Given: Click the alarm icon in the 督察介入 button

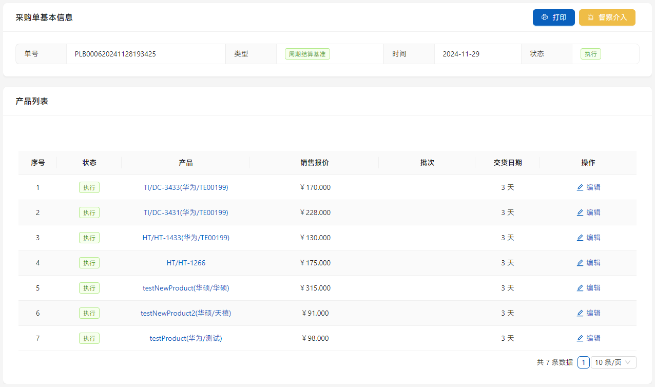Looking at the screenshot, I should (591, 17).
